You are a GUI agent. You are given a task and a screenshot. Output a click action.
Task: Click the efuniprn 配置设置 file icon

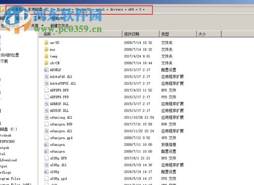[46, 151]
